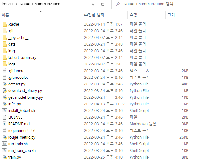Click the install_kobart.sh shell script icon
219x162 pixels.
[x=4, y=110]
